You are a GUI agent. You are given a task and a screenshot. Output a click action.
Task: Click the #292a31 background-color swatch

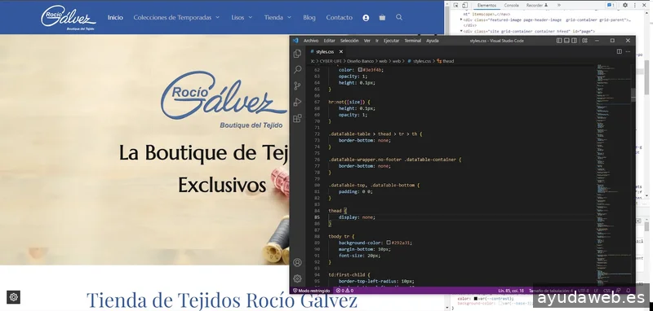(x=389, y=243)
